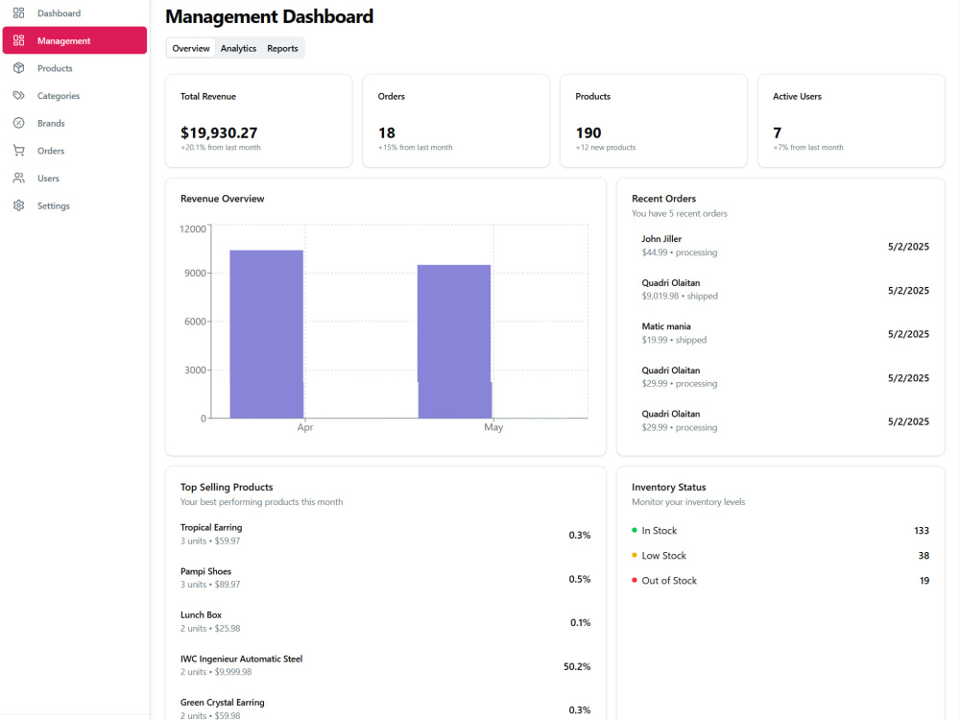Switch to the Overview tab
This screenshot has height=720, width=960.
[191, 48]
